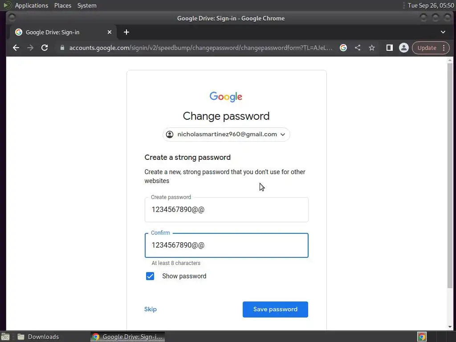This screenshot has width=456, height=342.
Task: Open the System menu
Action: (x=87, y=5)
